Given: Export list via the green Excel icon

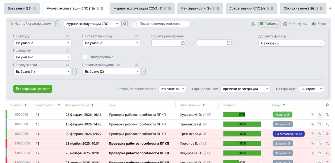Looking at the screenshot, I should click(x=253, y=24).
